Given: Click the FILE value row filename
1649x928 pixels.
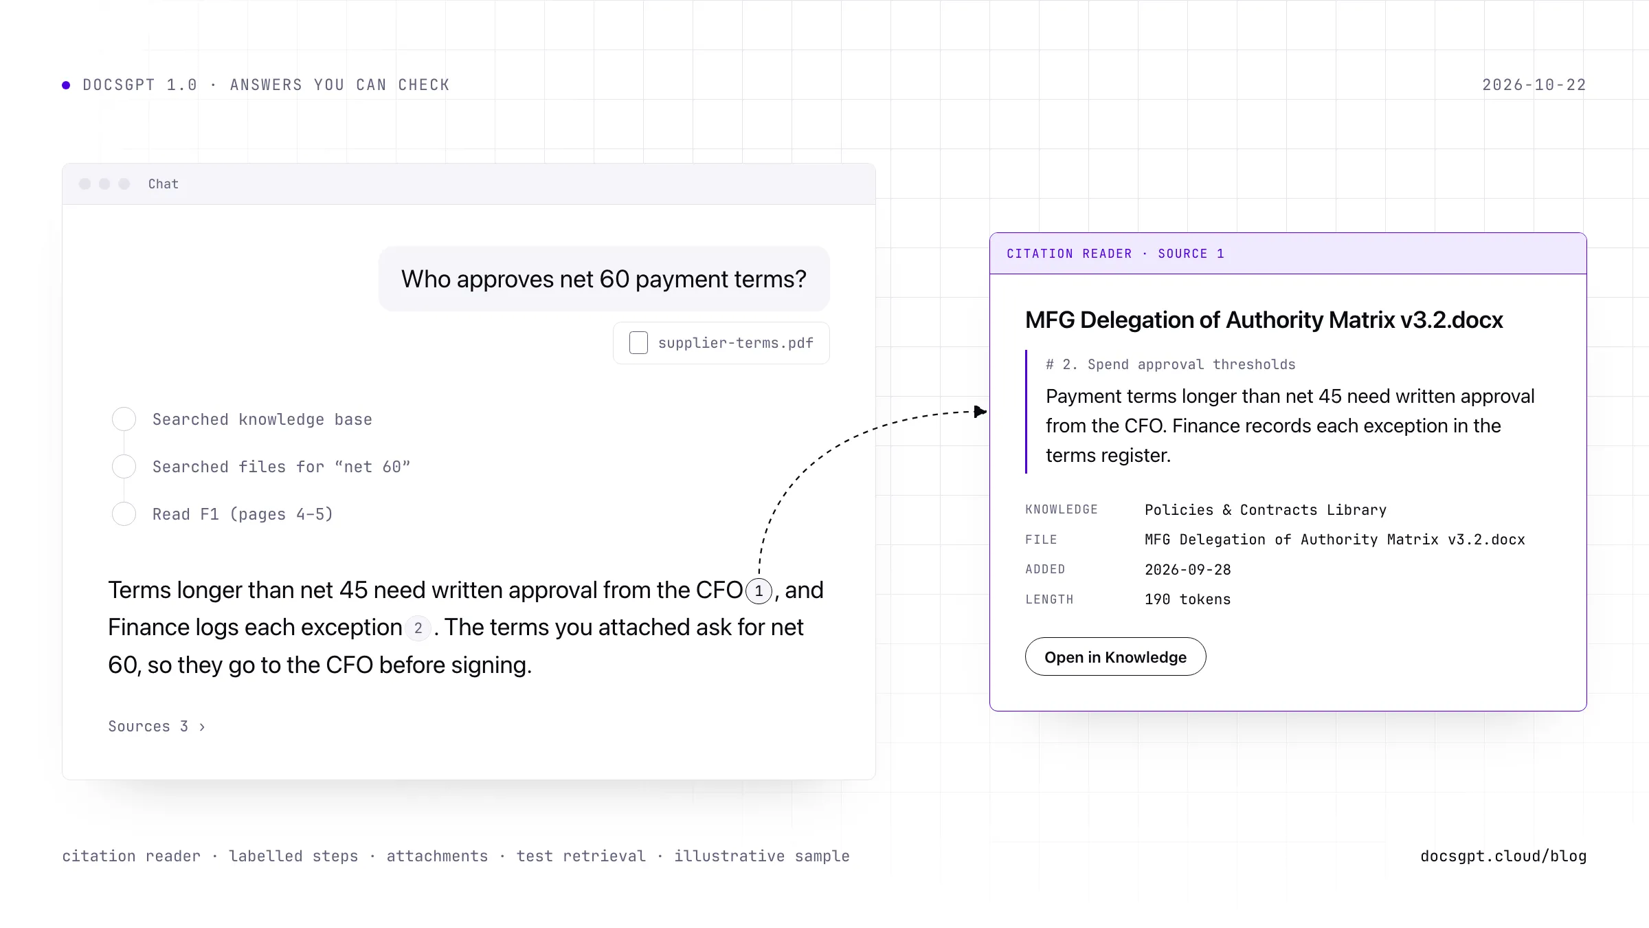Looking at the screenshot, I should click(1334, 540).
